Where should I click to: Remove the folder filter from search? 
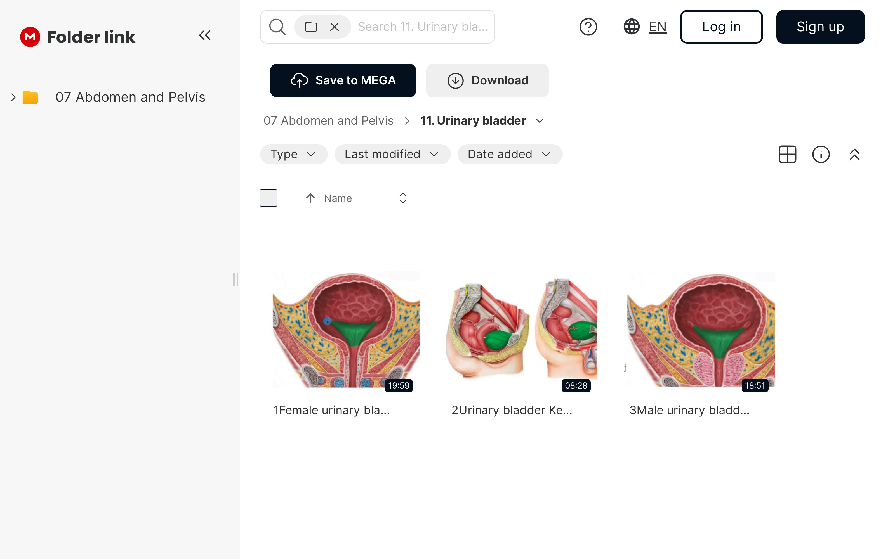pos(334,27)
